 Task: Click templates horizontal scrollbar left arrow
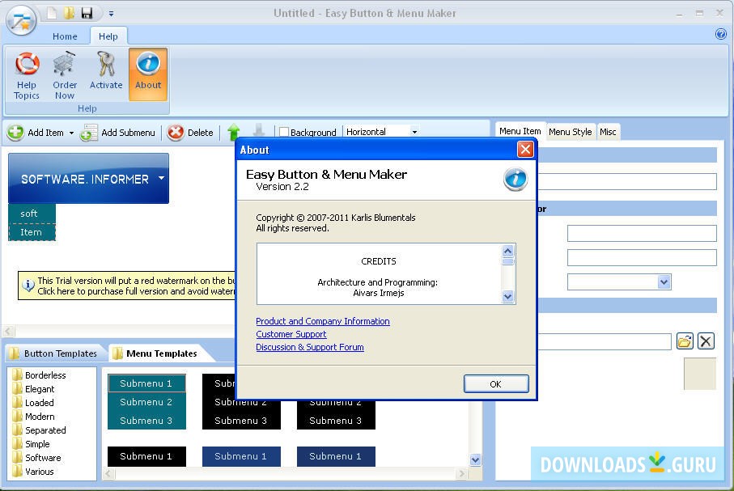(108, 474)
